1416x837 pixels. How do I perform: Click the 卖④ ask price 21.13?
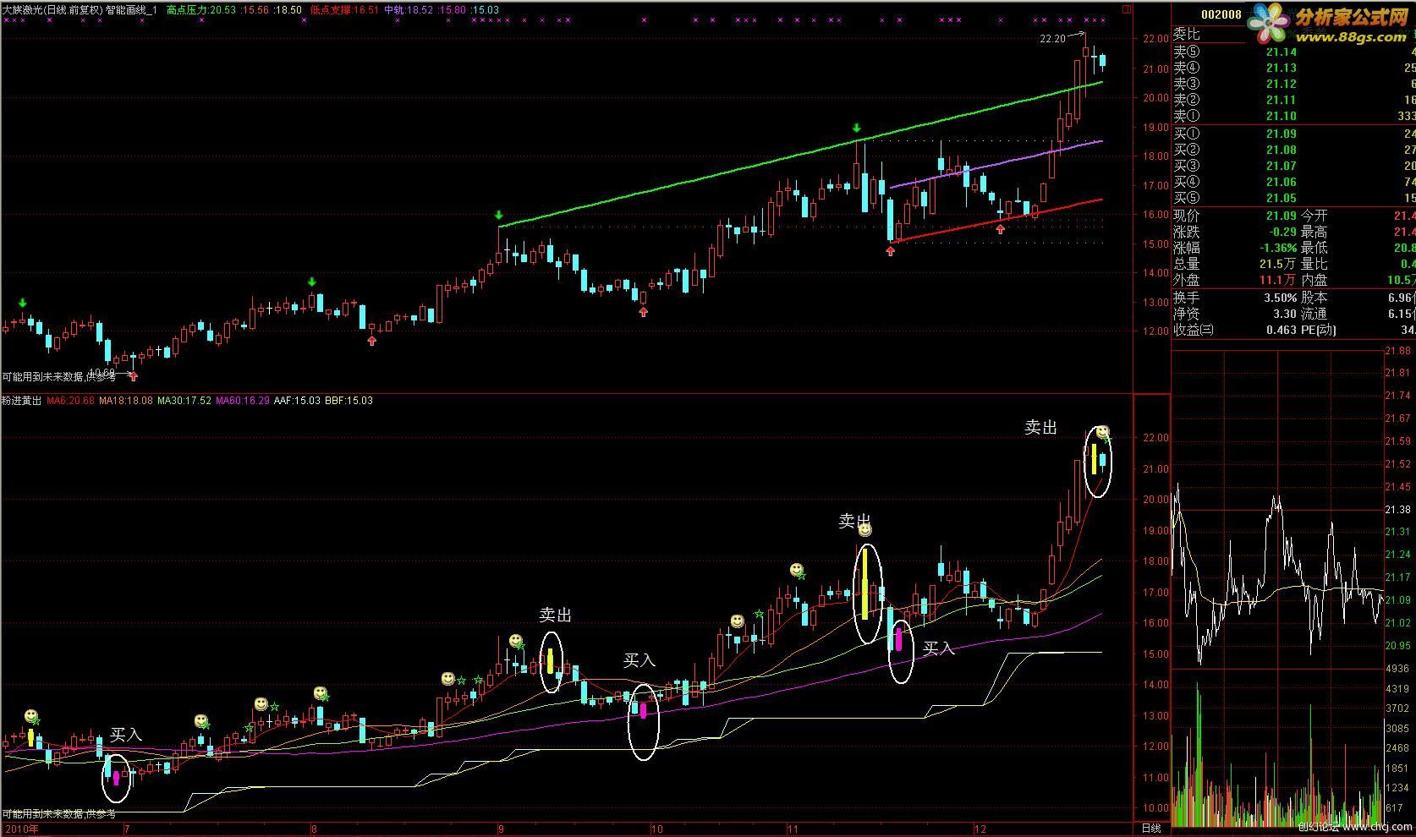click(1281, 68)
